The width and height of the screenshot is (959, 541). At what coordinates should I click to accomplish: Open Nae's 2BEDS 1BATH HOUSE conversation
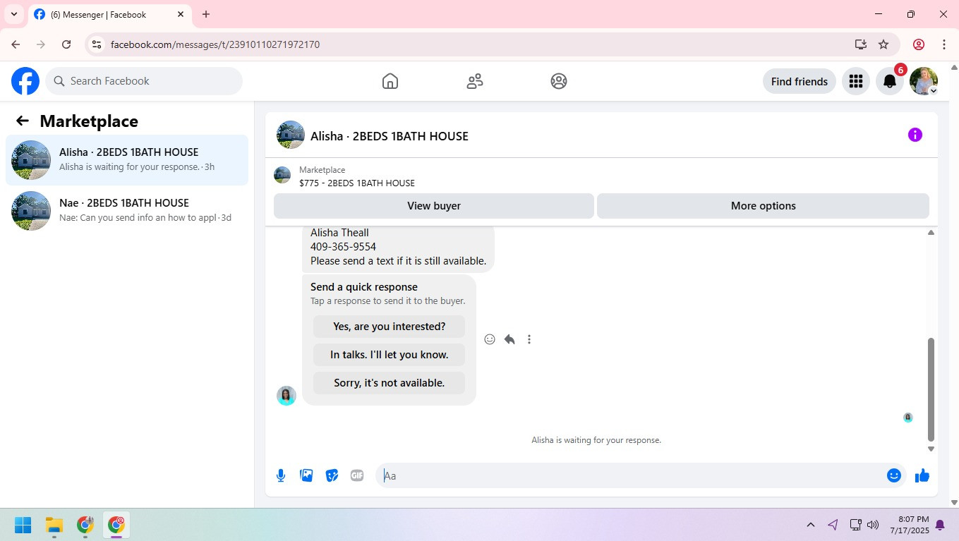point(127,211)
